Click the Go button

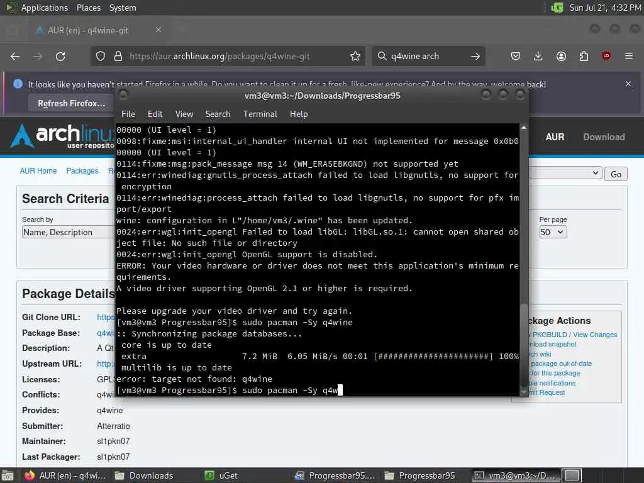pyautogui.click(x=616, y=174)
